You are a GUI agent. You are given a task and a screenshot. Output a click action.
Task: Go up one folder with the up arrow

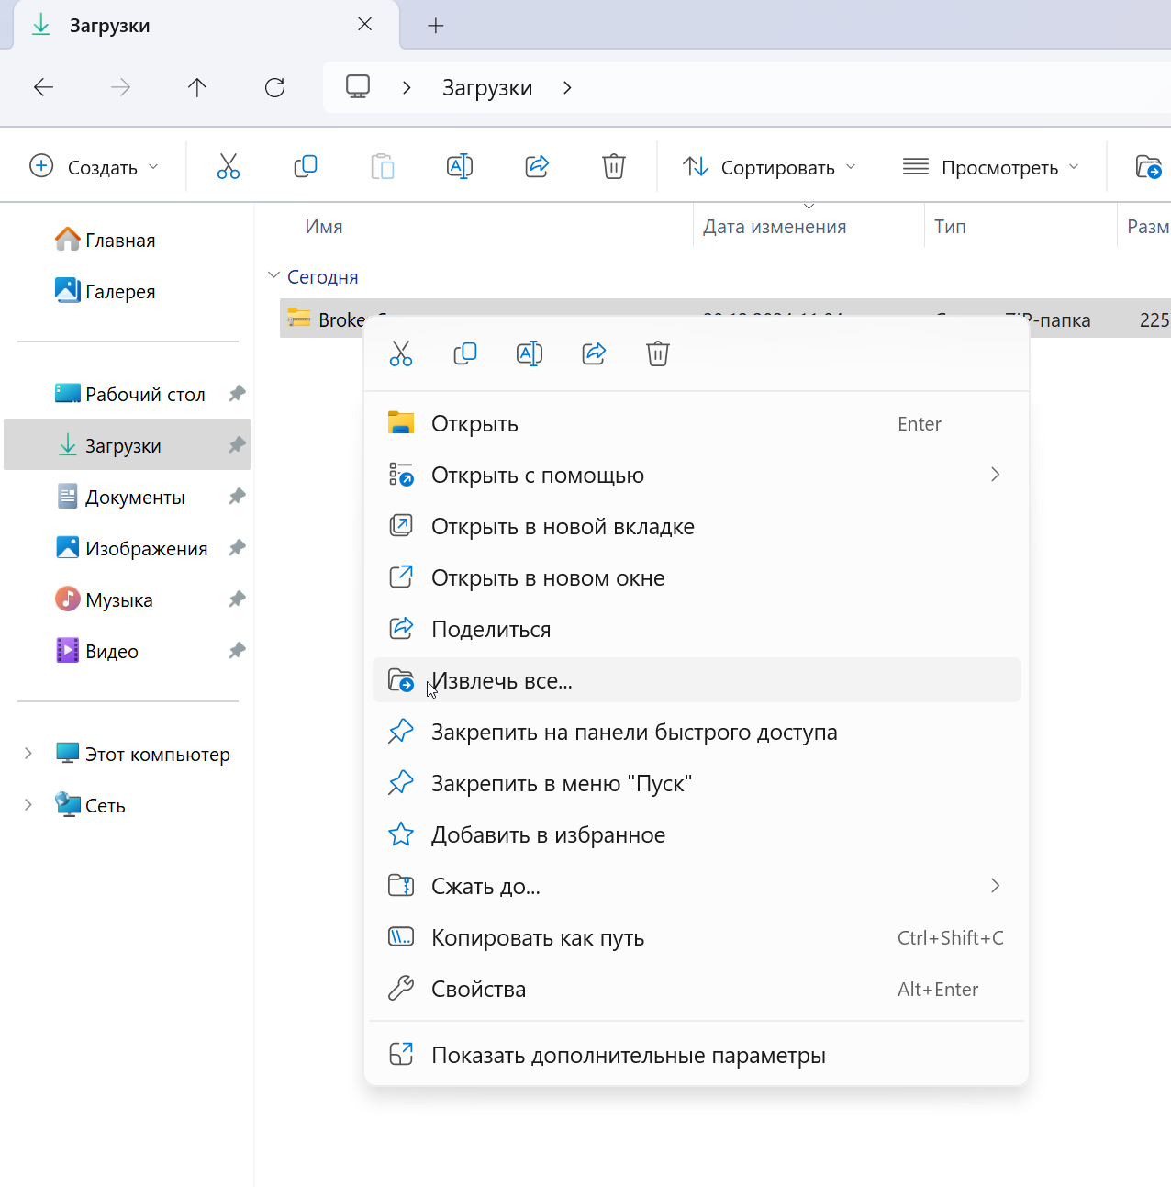click(197, 87)
